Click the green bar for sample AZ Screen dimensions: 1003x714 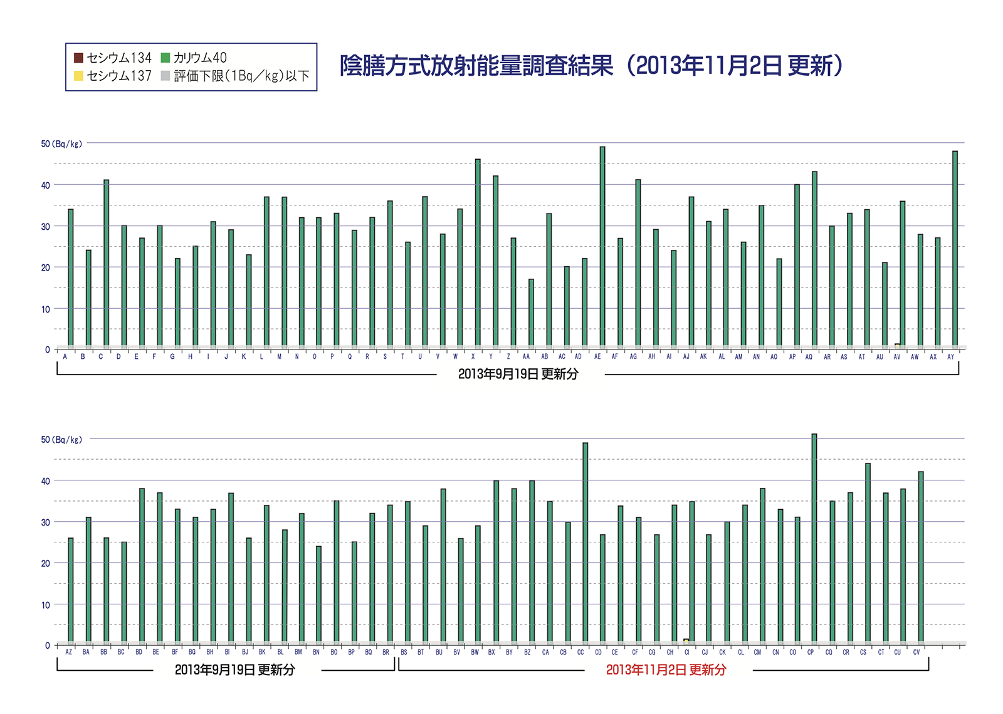click(71, 590)
